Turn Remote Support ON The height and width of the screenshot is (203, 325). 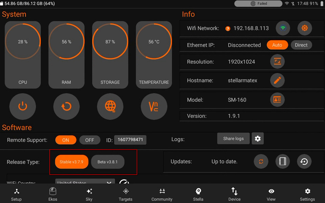[66, 140]
